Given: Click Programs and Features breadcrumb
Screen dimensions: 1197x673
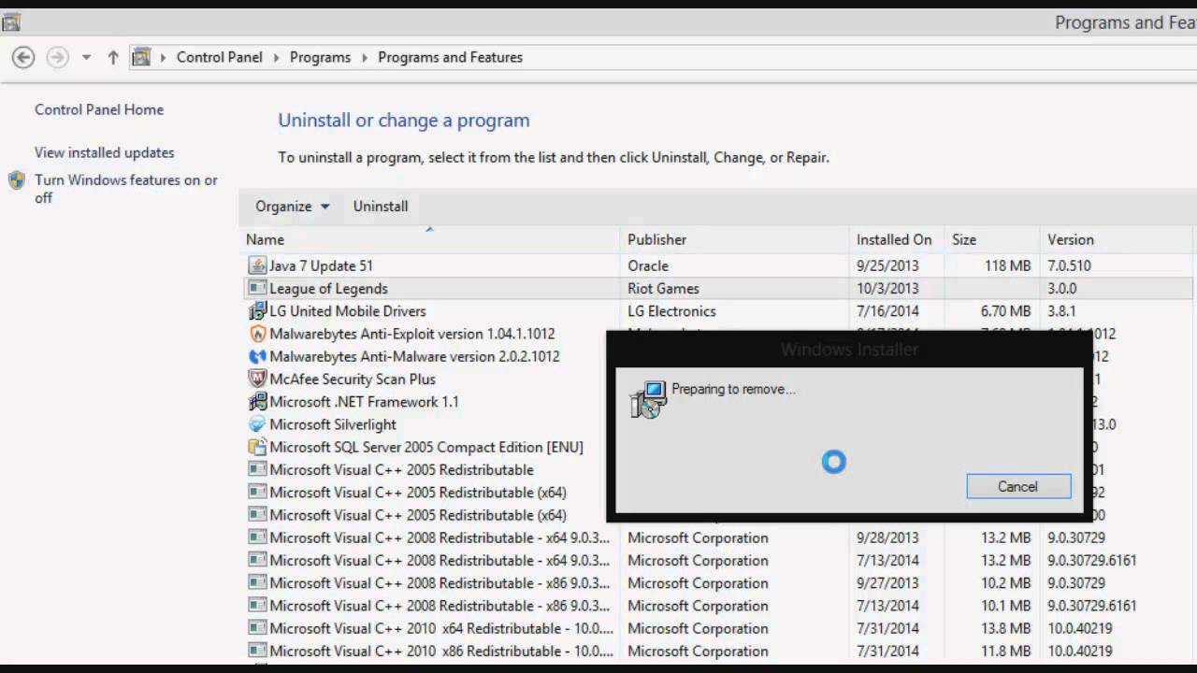Looking at the screenshot, I should (450, 57).
